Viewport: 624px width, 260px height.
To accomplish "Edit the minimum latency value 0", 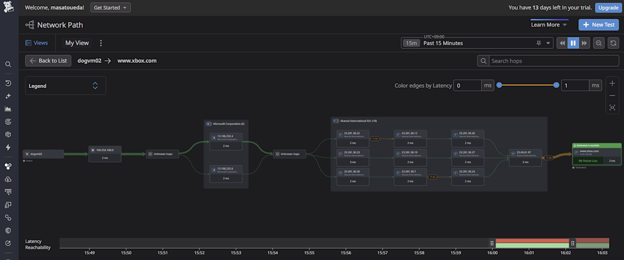I will pyautogui.click(x=466, y=85).
